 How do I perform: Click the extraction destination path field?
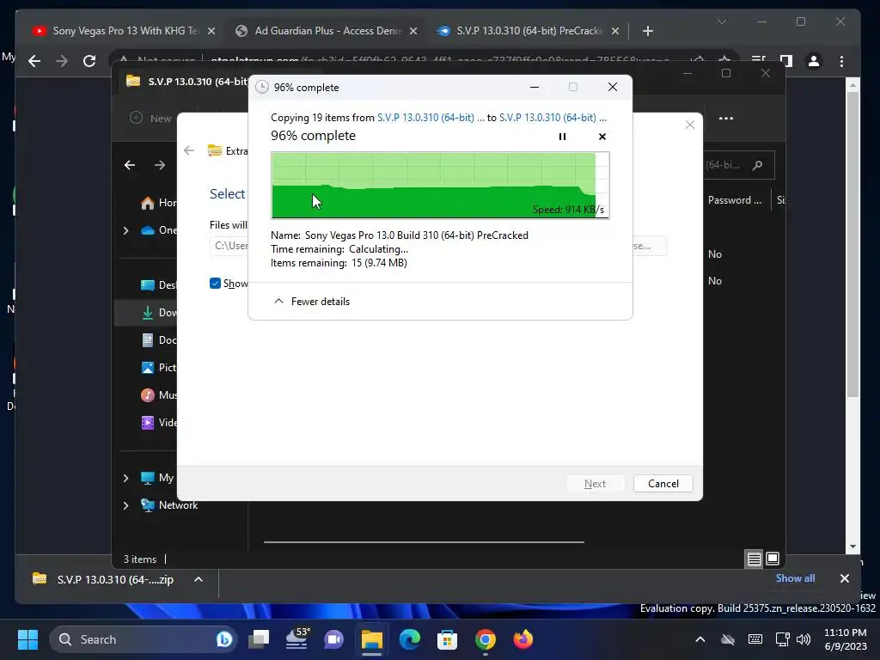point(230,246)
